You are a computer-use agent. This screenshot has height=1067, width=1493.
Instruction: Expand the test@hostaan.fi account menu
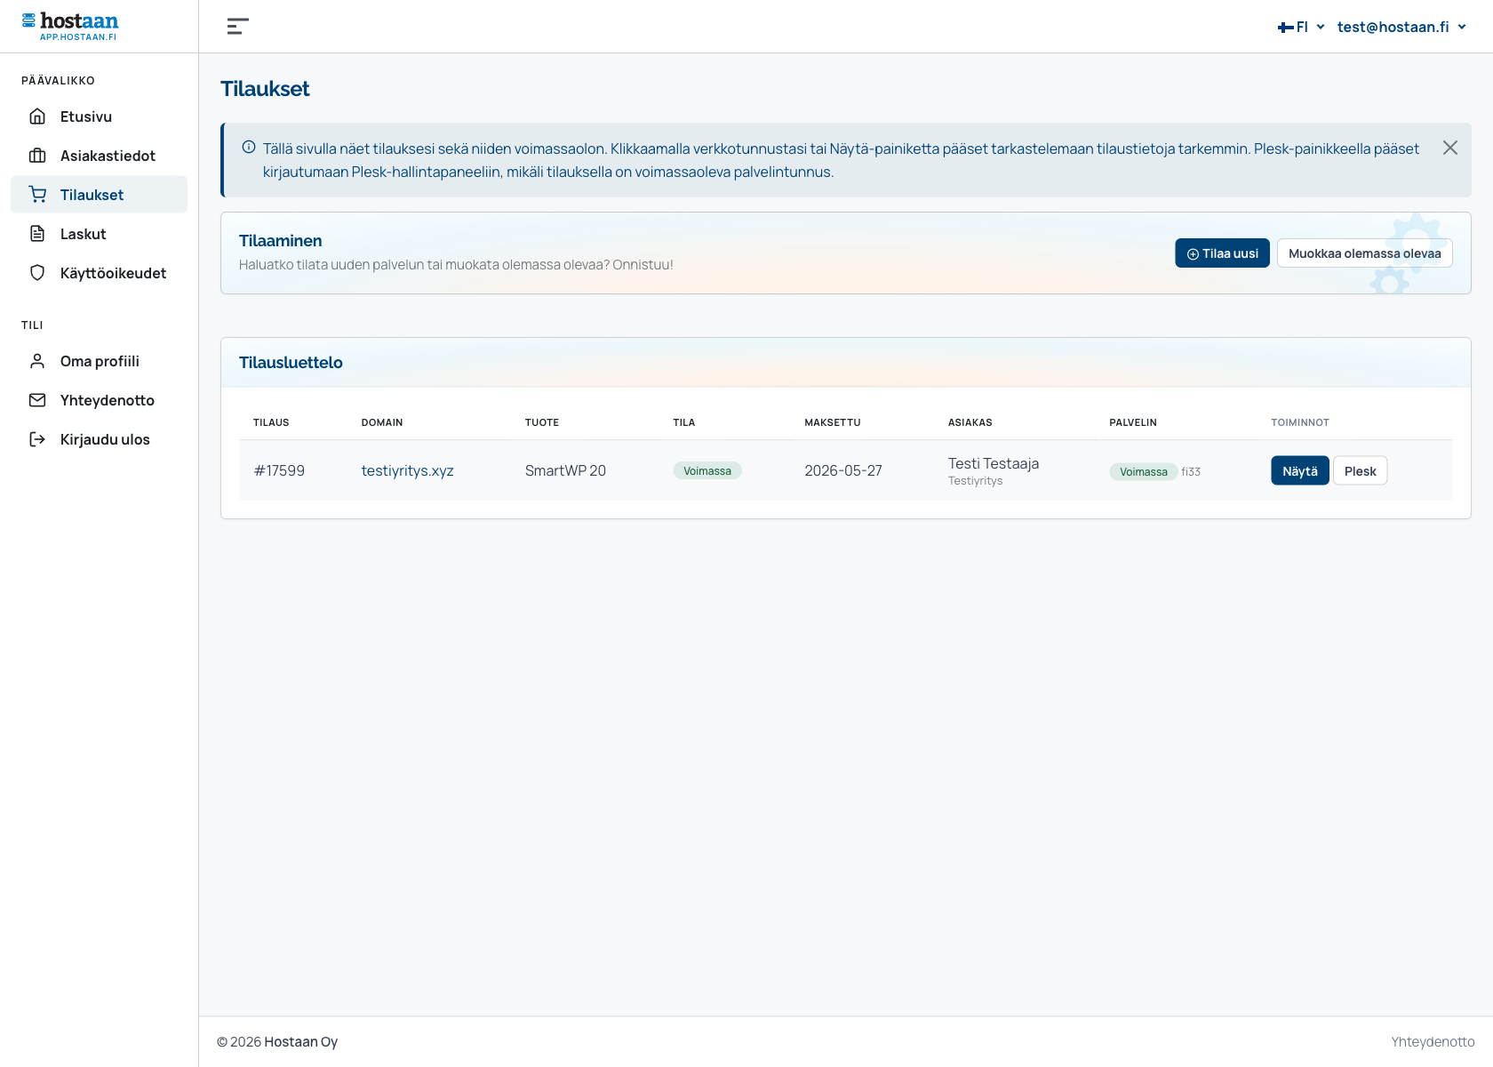coord(1401,27)
